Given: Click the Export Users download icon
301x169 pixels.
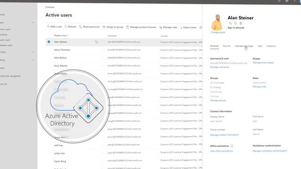Looking at the screenshot, I should click(181, 28).
